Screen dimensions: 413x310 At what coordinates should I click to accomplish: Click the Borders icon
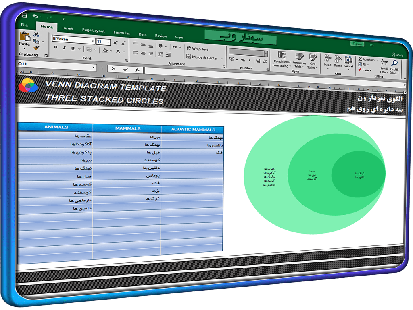pos(89,49)
